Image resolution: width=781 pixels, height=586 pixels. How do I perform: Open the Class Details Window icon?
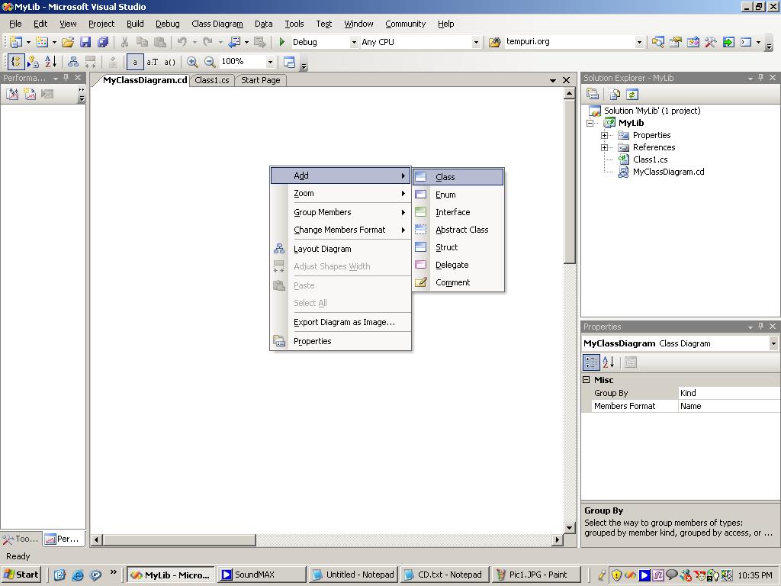[x=289, y=61]
